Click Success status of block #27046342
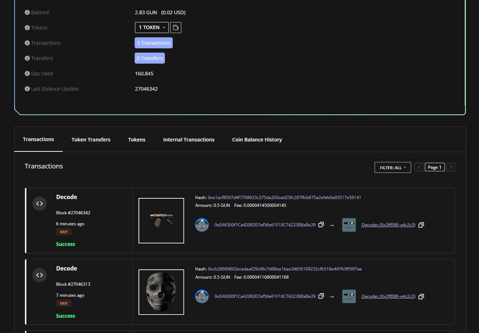 click(65, 244)
